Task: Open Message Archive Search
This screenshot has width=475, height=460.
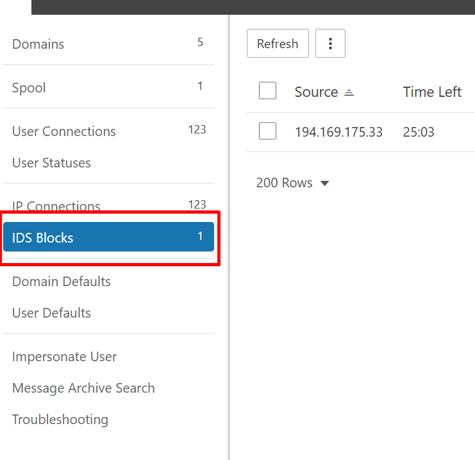Action: (83, 388)
